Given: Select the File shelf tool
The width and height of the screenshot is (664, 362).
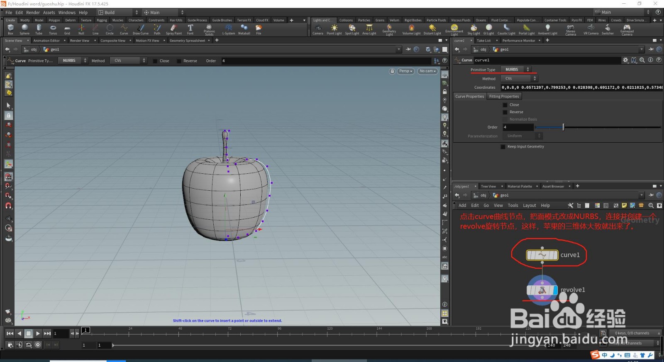Looking at the screenshot, I should 259,29.
